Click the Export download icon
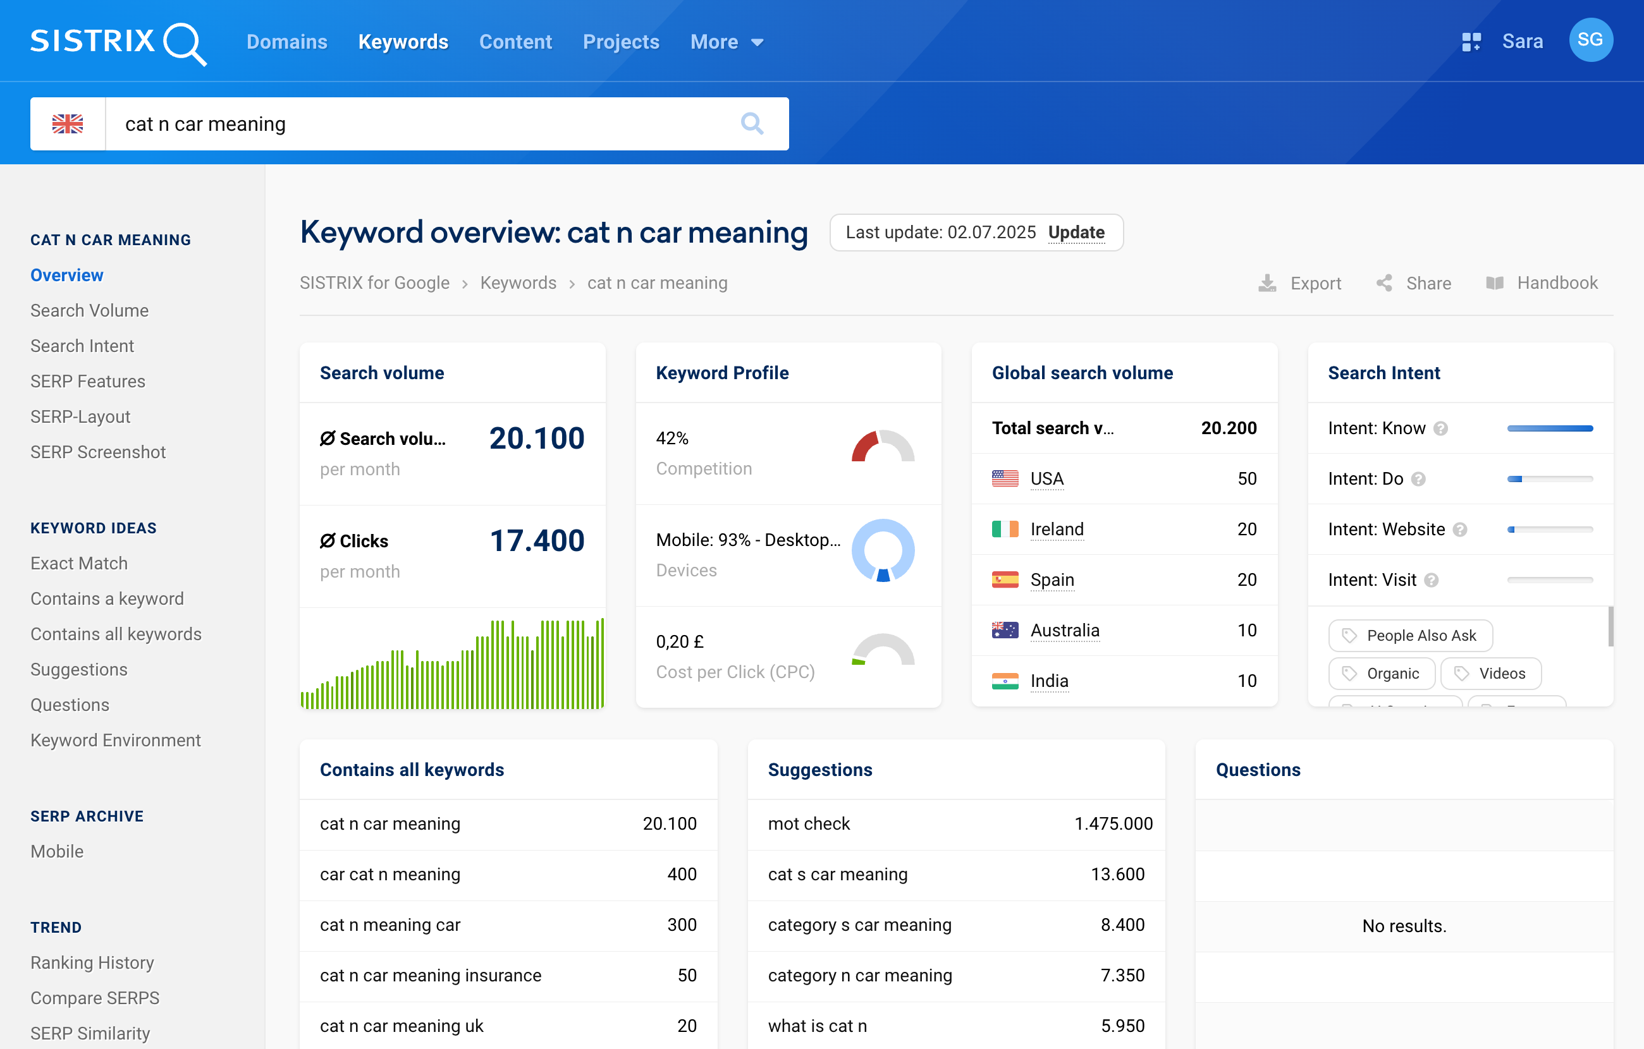The width and height of the screenshot is (1644, 1049). (1268, 282)
